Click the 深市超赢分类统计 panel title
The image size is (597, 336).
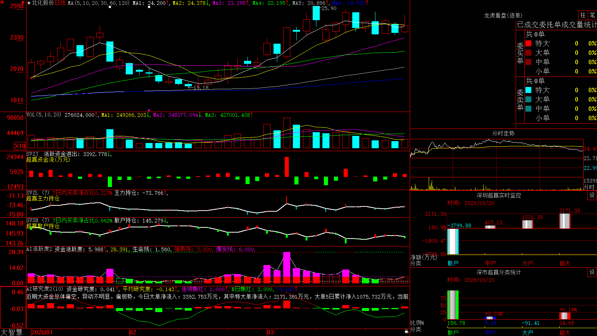[499, 272]
